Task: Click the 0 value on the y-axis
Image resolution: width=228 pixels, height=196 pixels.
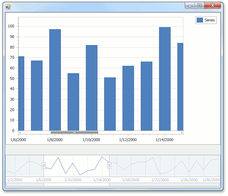Action: pos(13,131)
